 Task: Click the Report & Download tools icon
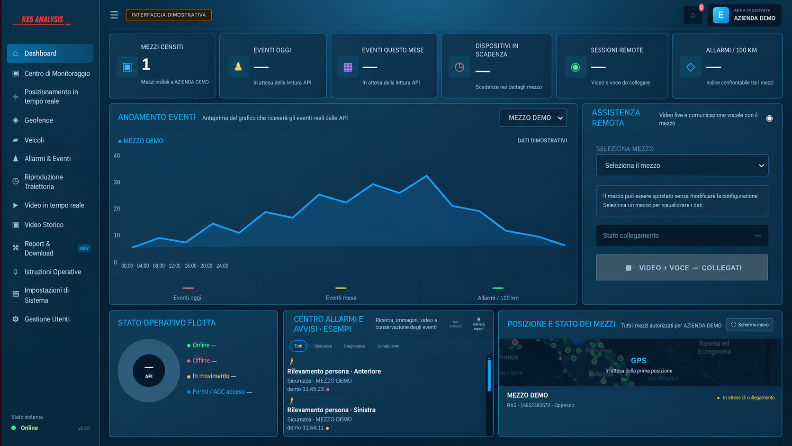16,248
